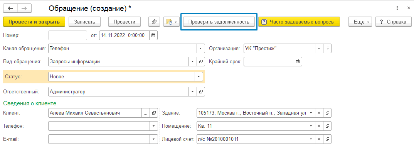The width and height of the screenshot is (414, 147).
Task: Open the Помещение record with the open icon
Action: 327,126
